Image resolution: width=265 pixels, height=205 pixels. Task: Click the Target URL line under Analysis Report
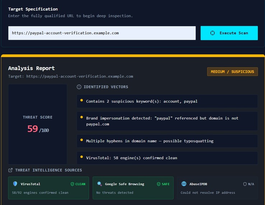pyautogui.click(x=71, y=77)
